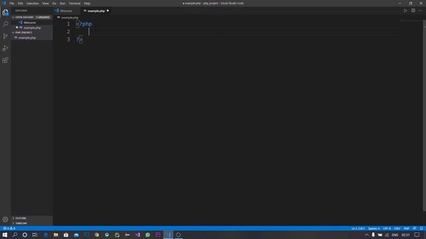Open the editor More Actions ellipsis
The height and width of the screenshot is (239, 426).
pos(421,11)
